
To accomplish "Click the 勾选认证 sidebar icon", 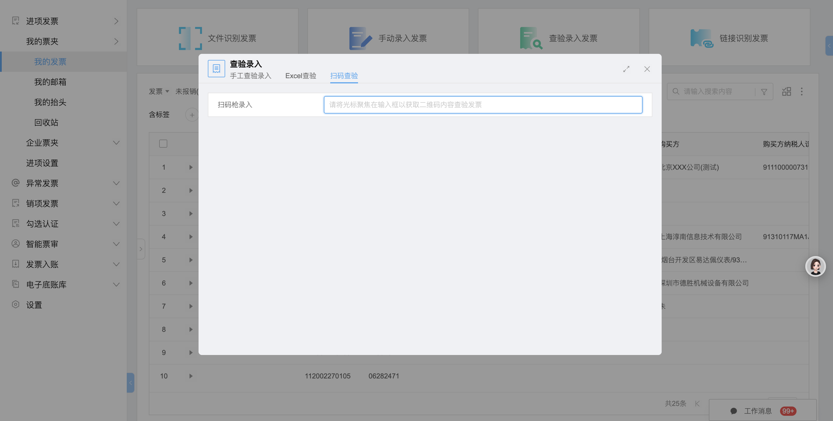I will [16, 223].
